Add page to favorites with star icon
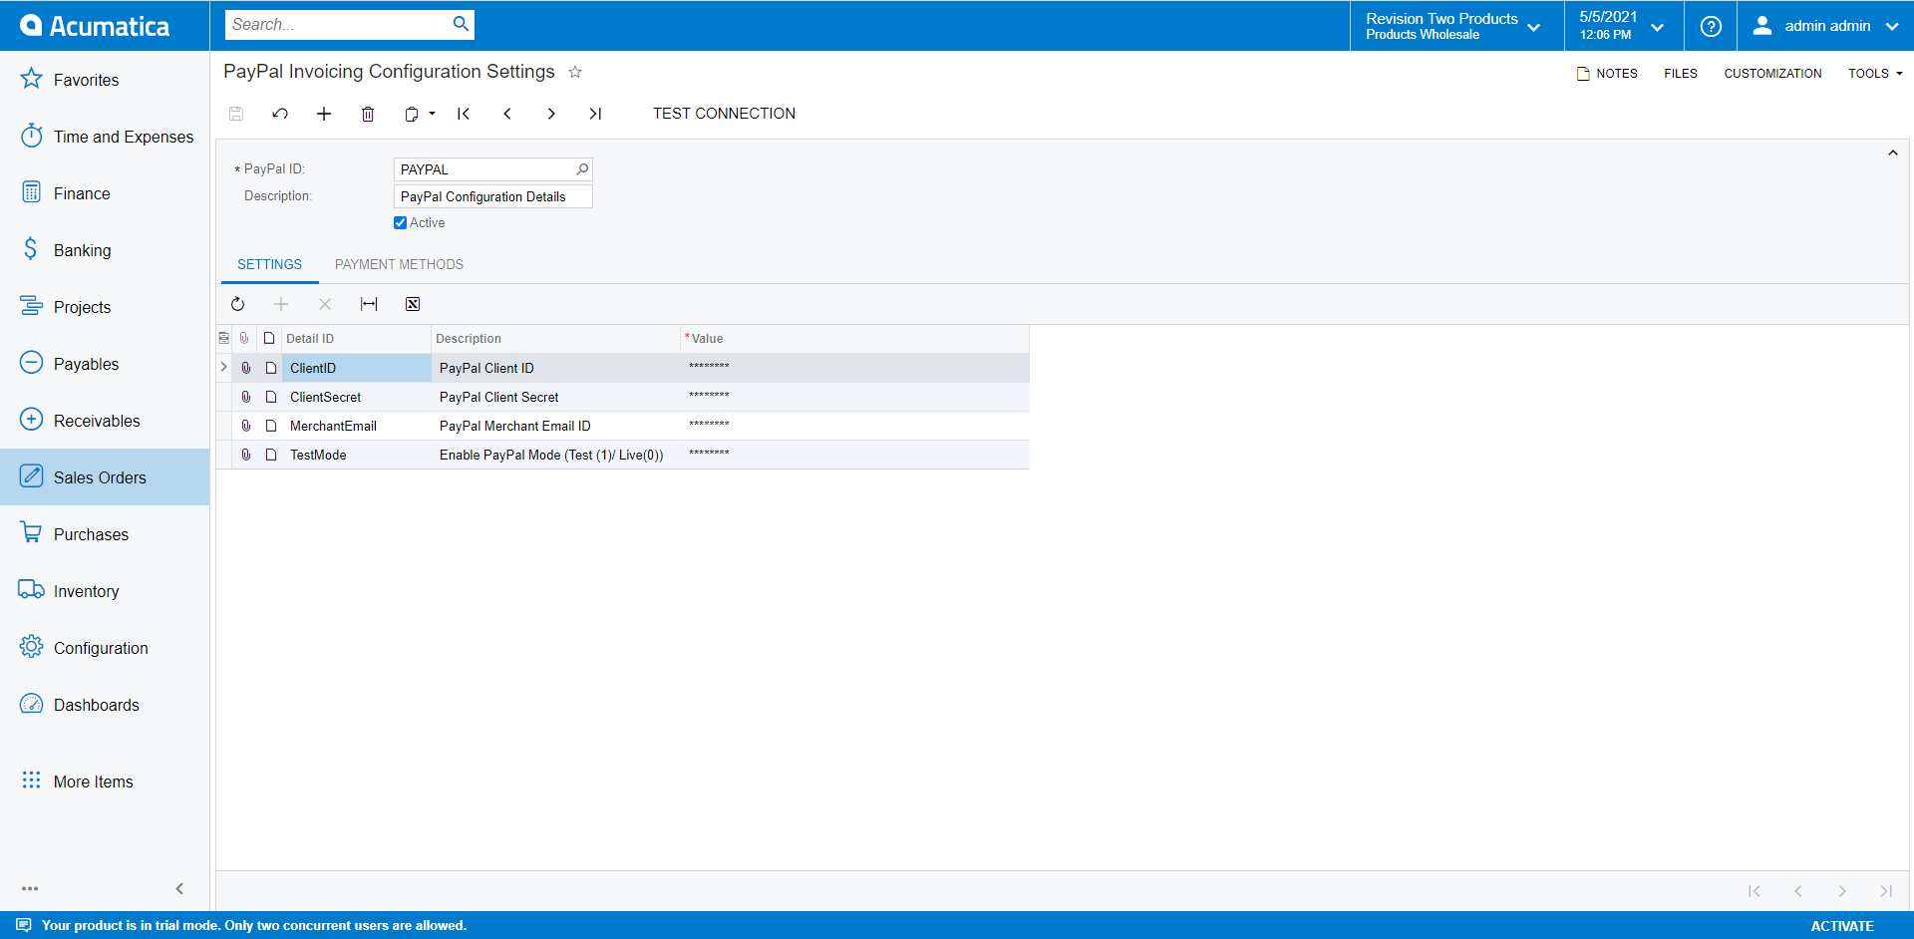 pos(575,72)
